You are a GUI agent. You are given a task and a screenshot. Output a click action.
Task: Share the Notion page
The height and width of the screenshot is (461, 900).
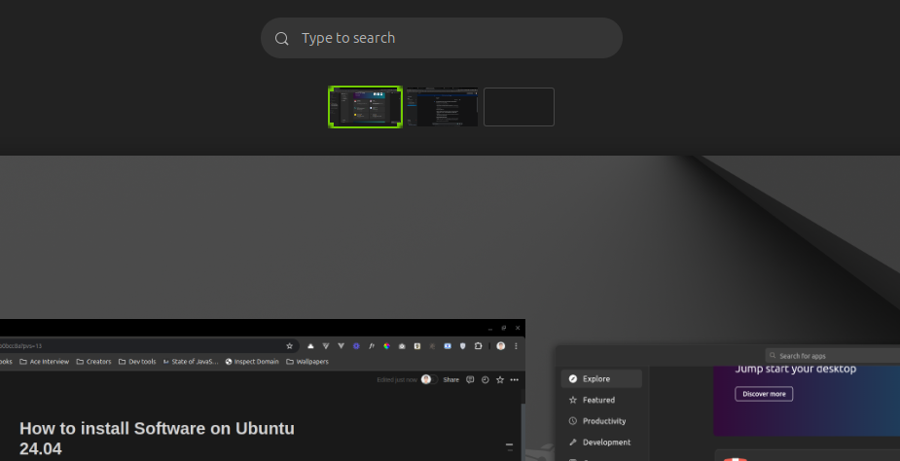[451, 379]
